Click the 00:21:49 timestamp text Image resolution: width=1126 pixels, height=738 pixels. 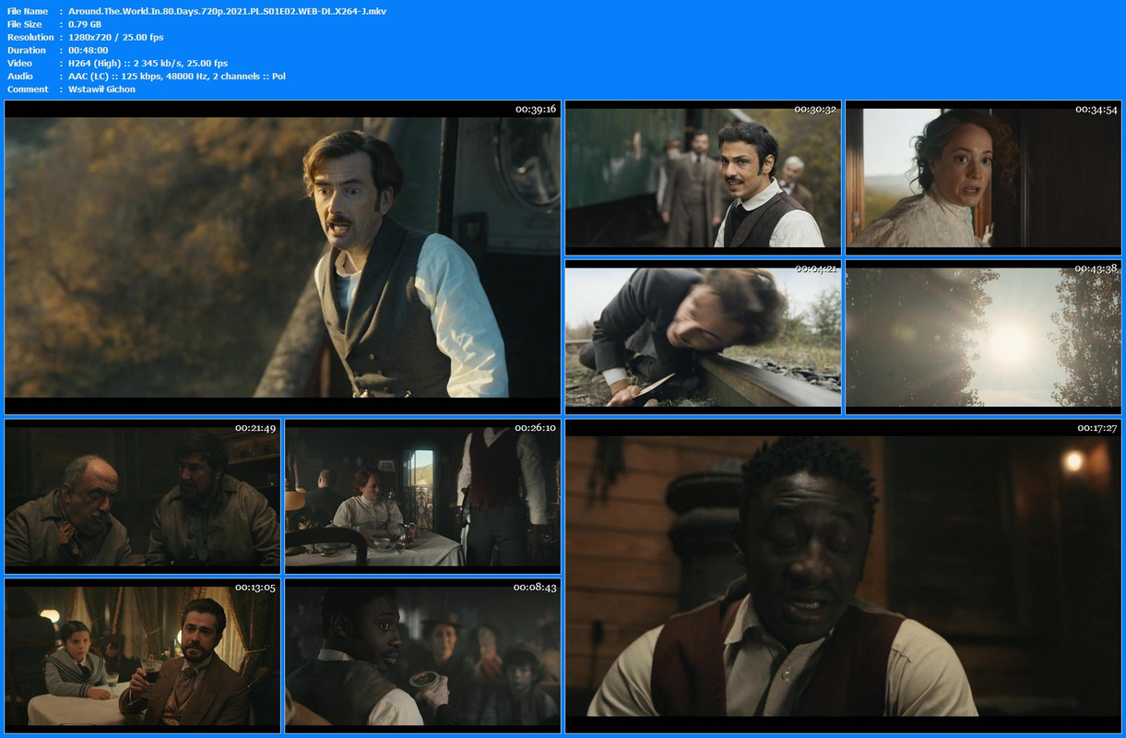click(255, 427)
